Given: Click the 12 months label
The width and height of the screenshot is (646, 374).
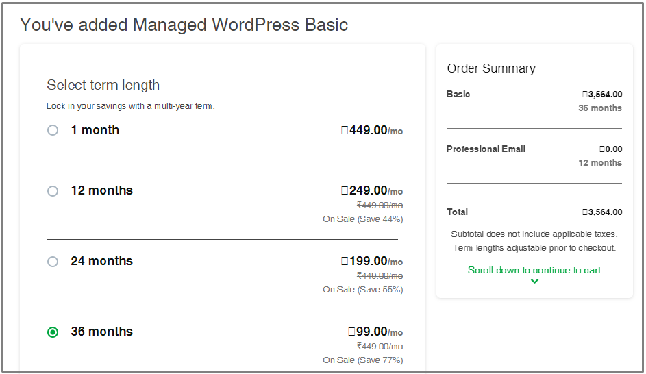Looking at the screenshot, I should (102, 190).
